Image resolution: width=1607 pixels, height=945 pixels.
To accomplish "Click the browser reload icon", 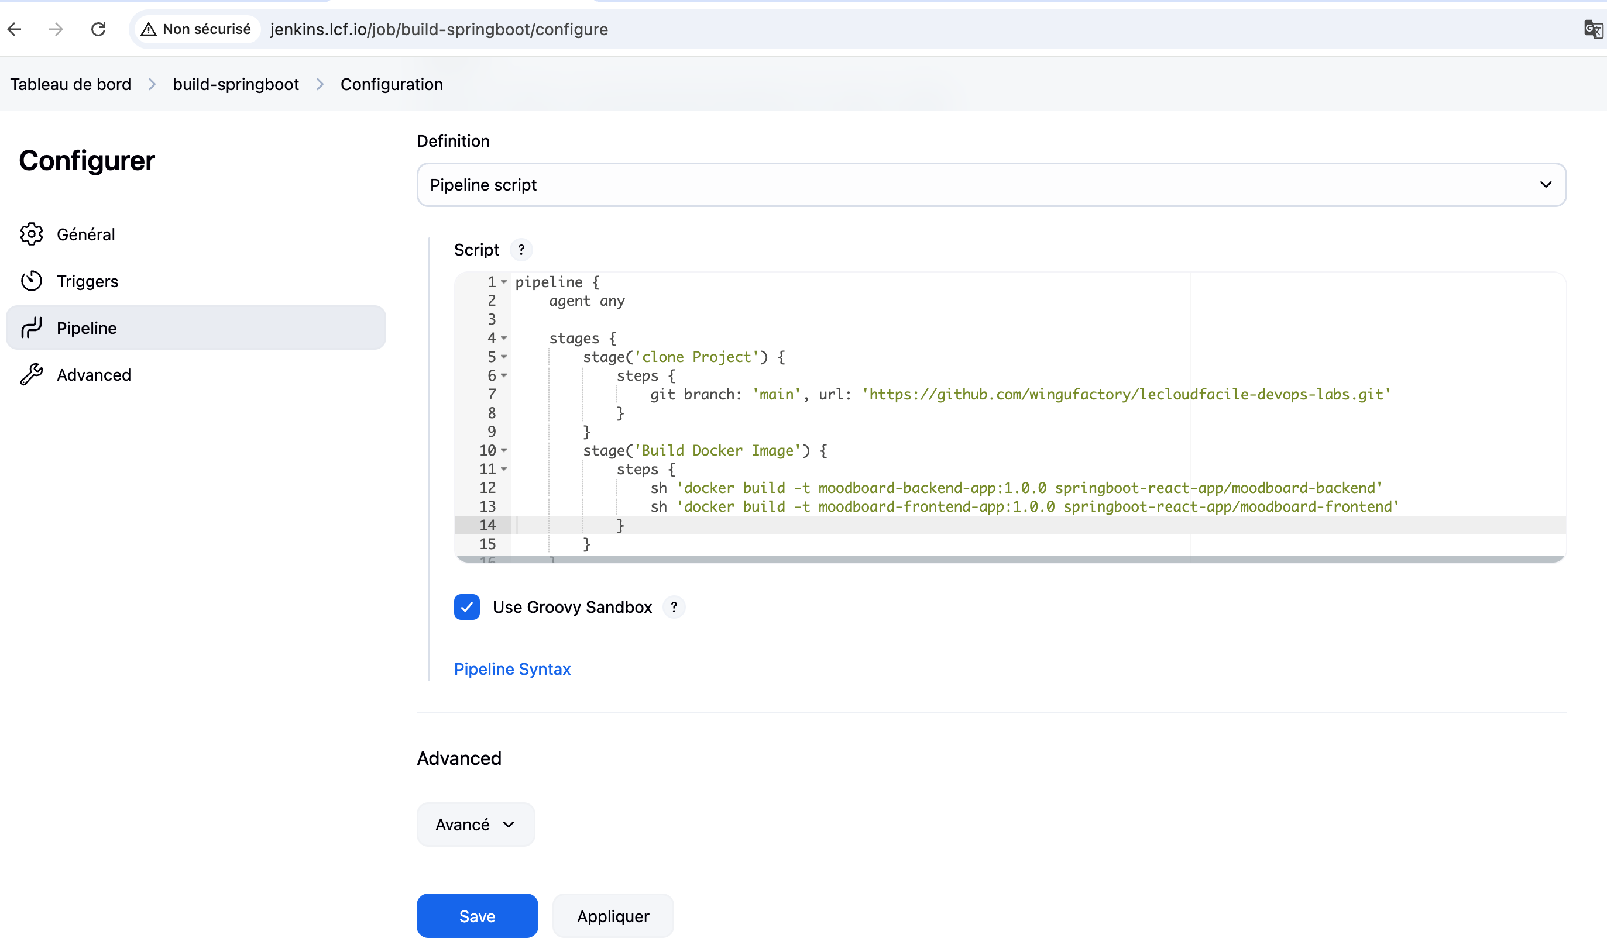I will click(x=98, y=29).
